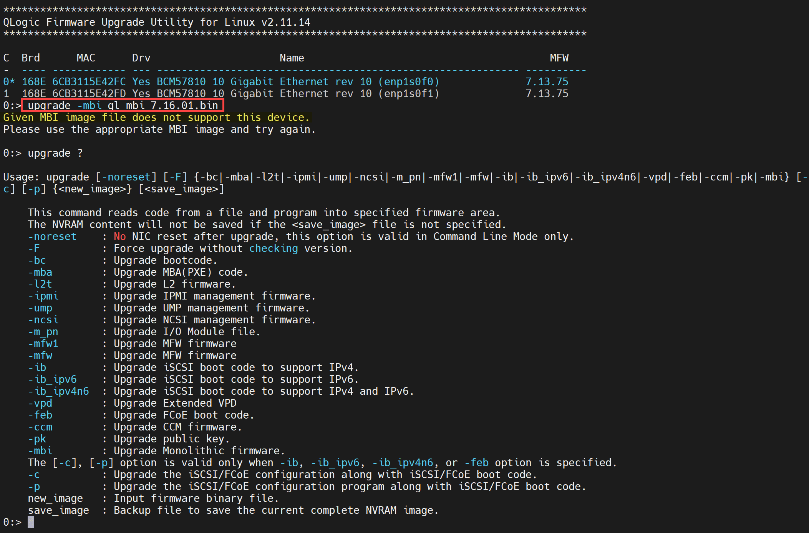Screen dimensions: 809x533
Task: Click the MAC address 6CB3115E42FC
Action: tap(89, 82)
